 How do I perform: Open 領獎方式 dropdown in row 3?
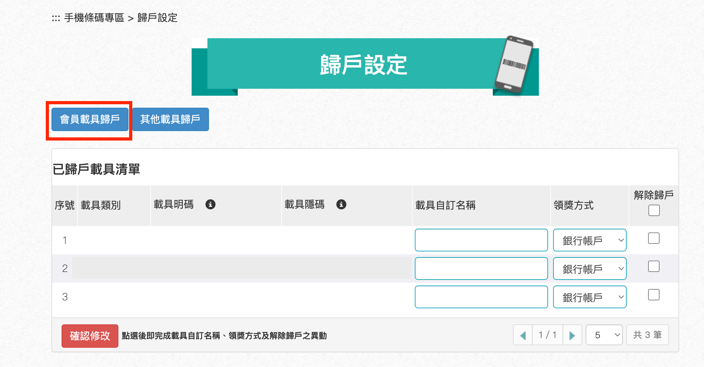(x=590, y=297)
